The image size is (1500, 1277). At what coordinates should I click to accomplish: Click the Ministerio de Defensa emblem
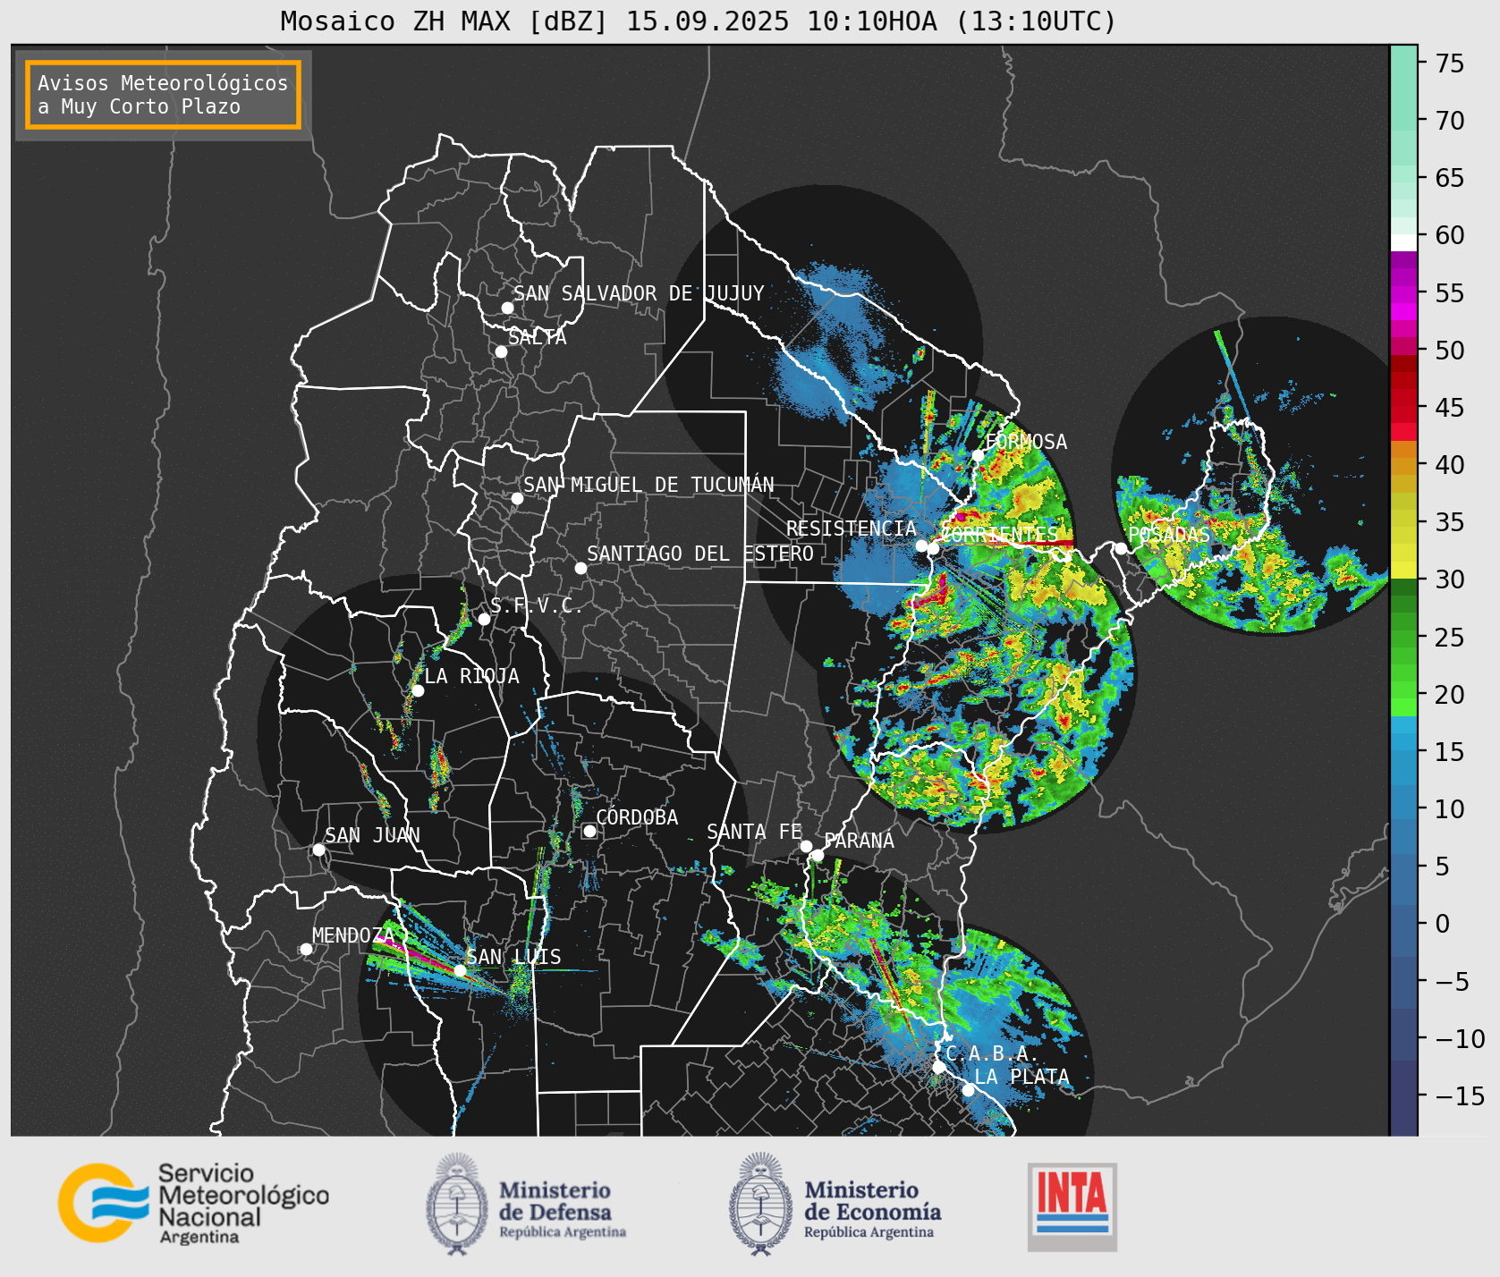click(457, 1203)
